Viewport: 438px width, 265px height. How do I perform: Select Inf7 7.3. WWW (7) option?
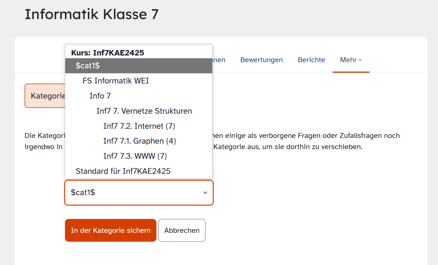coord(139,156)
